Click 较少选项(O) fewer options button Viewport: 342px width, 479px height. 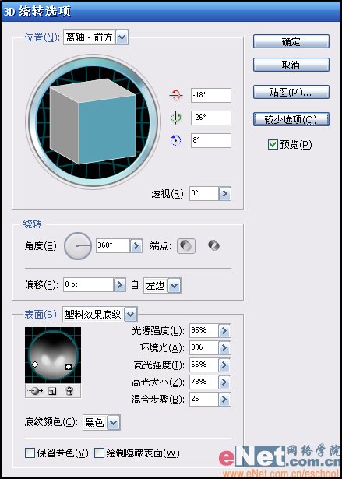[291, 119]
